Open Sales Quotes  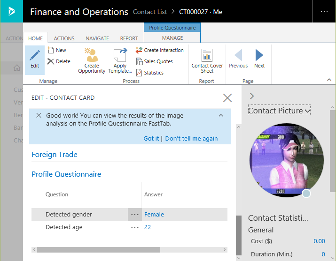click(154, 61)
